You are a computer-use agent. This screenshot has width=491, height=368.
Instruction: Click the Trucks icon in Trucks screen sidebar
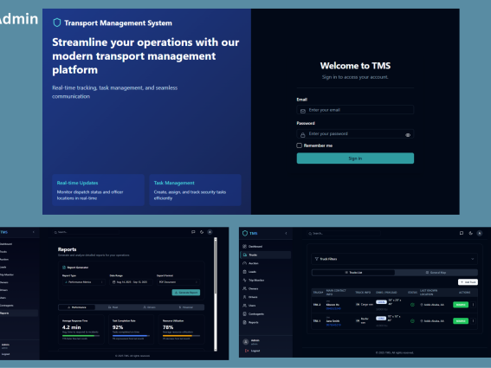[x=245, y=255]
